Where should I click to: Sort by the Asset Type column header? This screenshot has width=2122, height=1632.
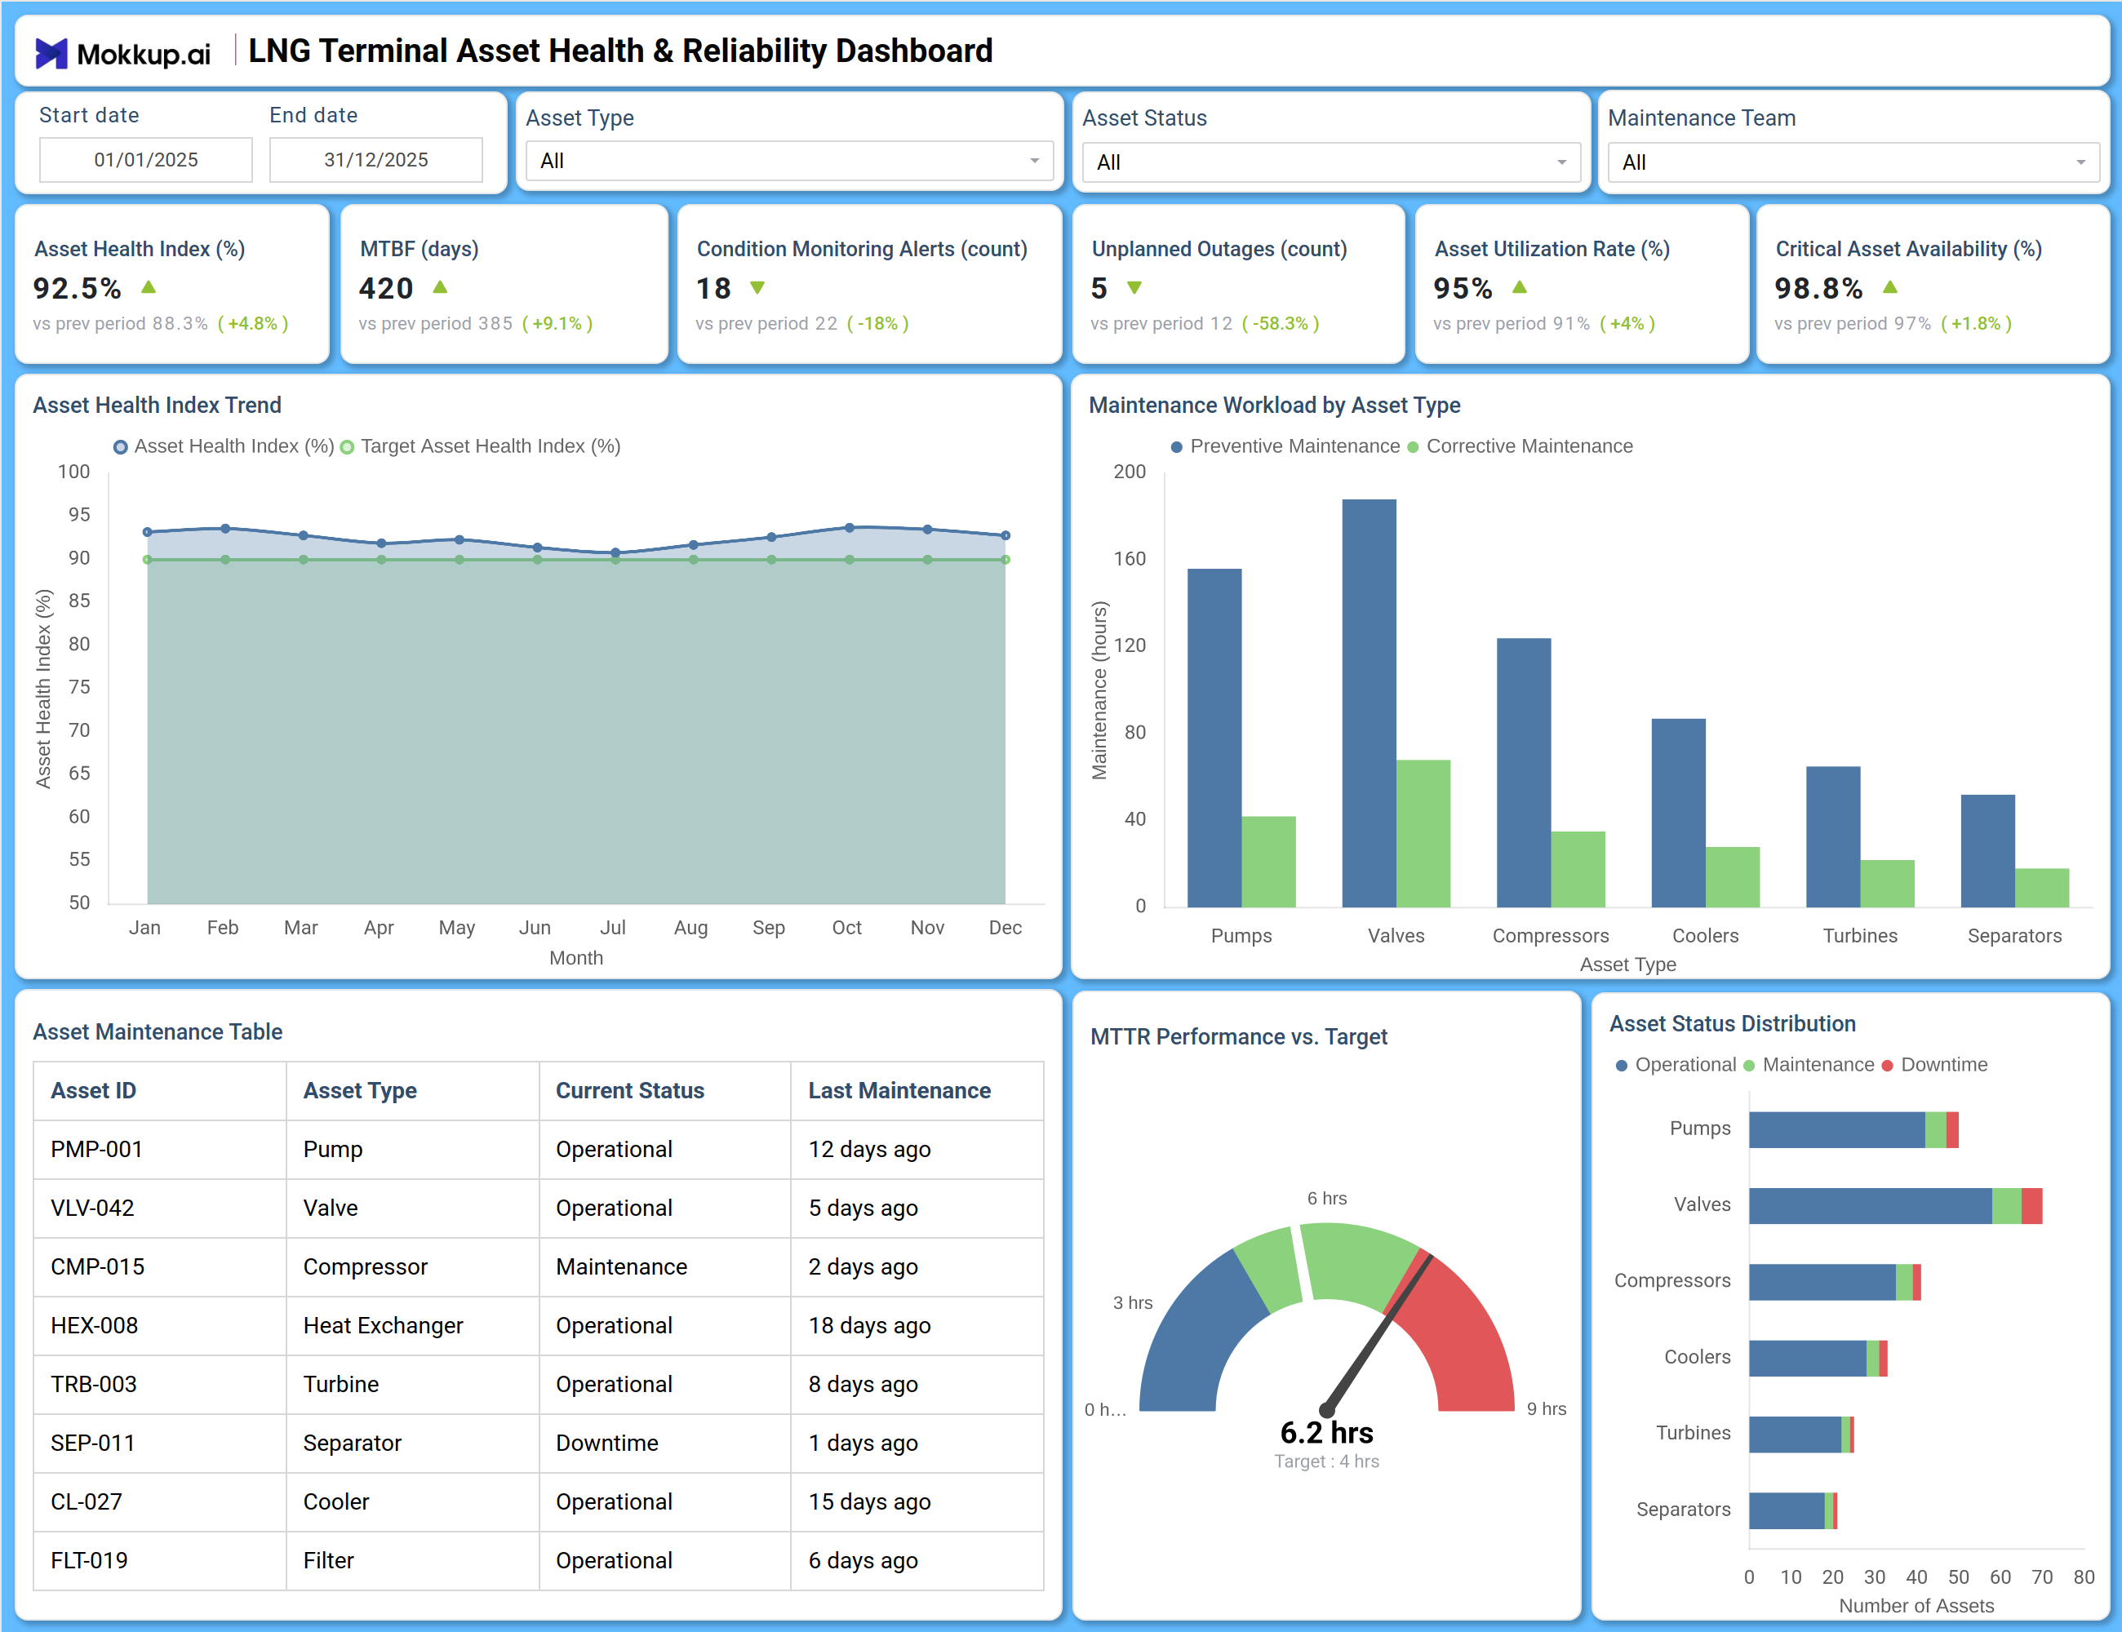click(412, 1091)
